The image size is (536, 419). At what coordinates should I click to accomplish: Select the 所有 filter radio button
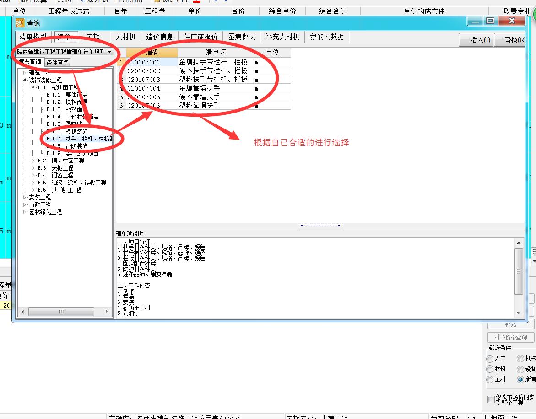coord(520,379)
